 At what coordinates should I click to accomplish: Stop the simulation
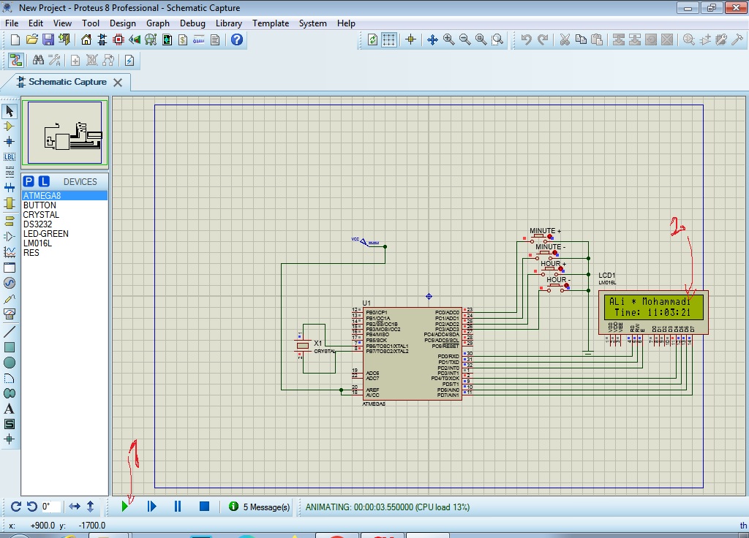pos(205,506)
